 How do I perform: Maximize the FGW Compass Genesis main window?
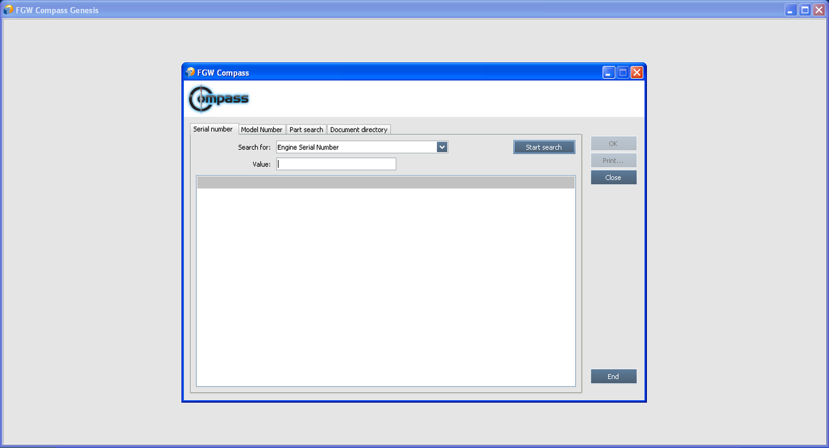pyautogui.click(x=805, y=10)
